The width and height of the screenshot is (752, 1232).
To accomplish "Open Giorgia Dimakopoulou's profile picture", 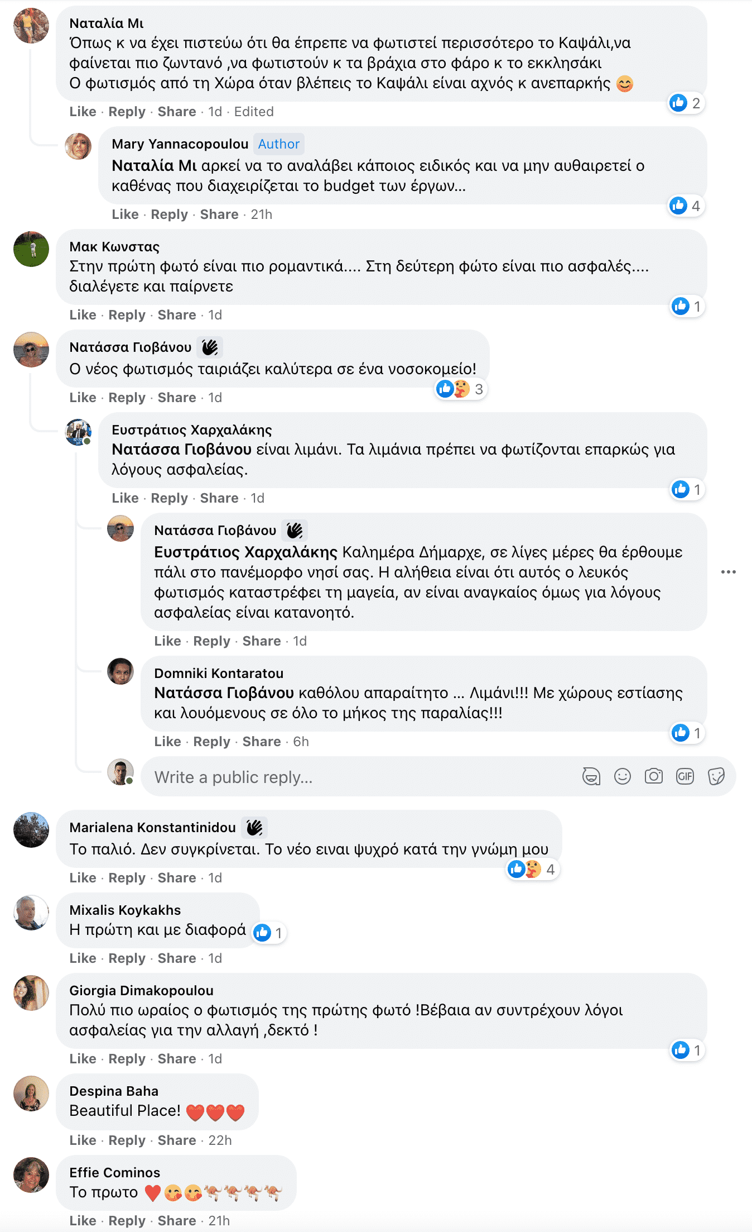I will coord(31,992).
